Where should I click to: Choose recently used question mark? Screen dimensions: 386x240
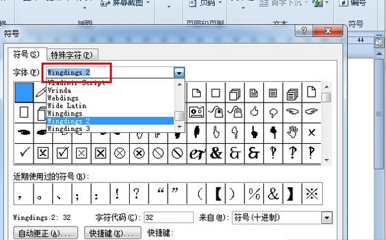pos(139,194)
